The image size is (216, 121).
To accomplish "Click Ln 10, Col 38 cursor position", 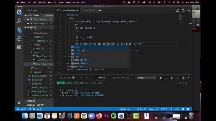I will click(x=140, y=109).
